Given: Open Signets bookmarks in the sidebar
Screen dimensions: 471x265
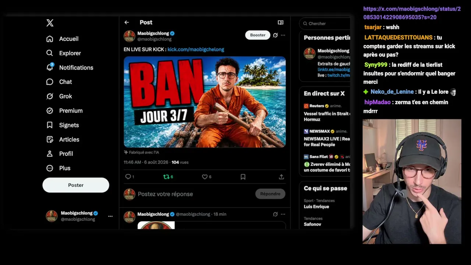Looking at the screenshot, I should tap(63, 125).
